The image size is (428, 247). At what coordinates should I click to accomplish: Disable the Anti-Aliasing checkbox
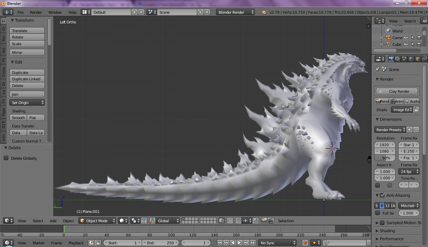[x=383, y=195]
